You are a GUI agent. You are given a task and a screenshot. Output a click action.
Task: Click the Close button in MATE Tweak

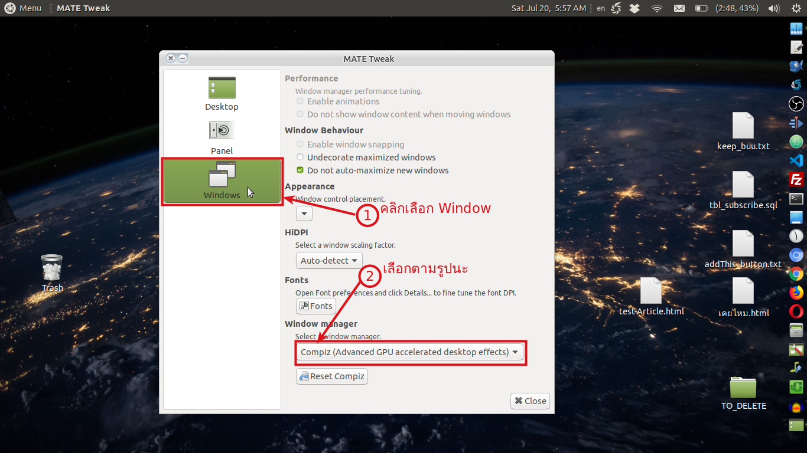(530, 401)
